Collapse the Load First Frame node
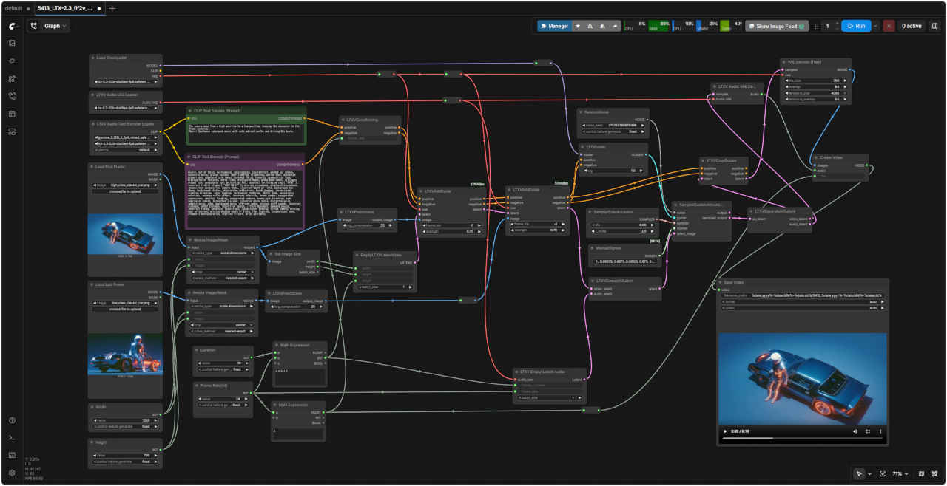 click(x=92, y=166)
